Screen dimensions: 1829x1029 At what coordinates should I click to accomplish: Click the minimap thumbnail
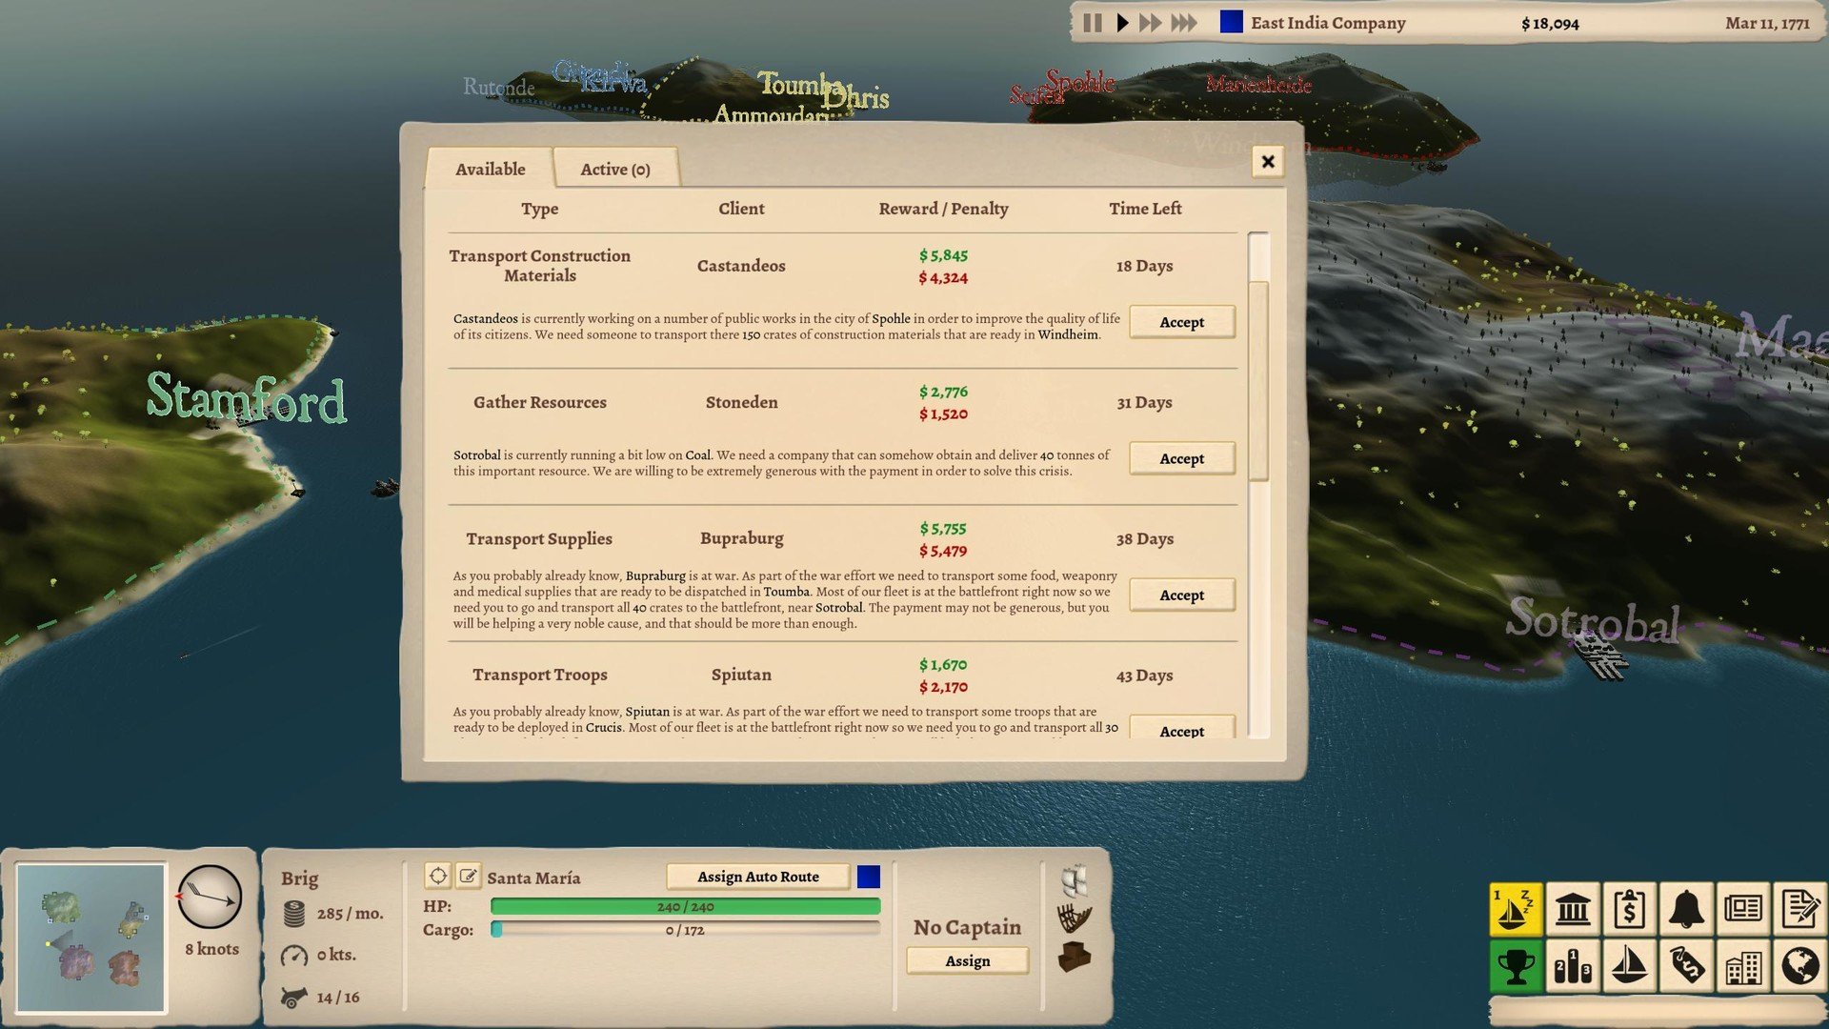(90, 938)
